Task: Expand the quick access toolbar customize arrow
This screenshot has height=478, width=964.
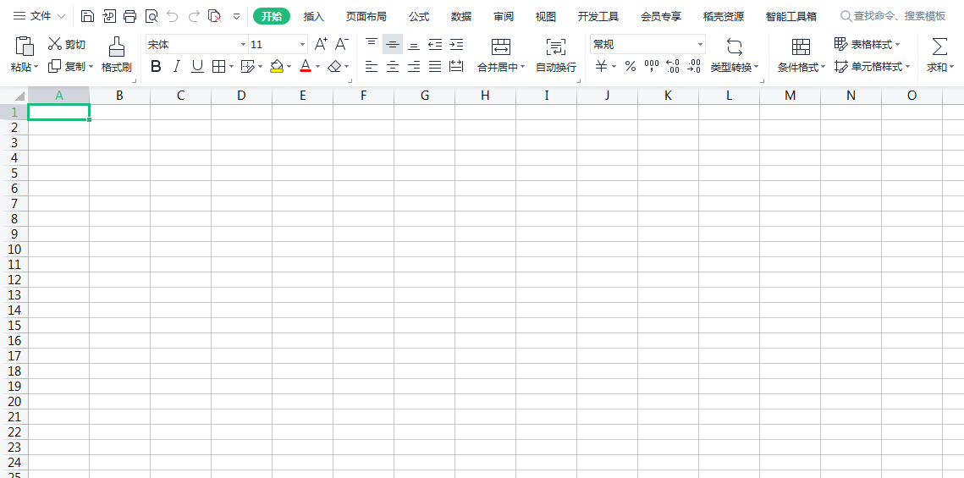Action: click(236, 17)
